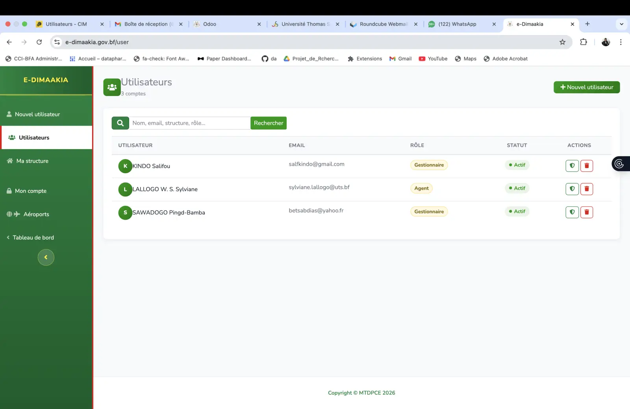
Task: Click the green users icon beside Utilisateurs heading
Action: click(112, 87)
